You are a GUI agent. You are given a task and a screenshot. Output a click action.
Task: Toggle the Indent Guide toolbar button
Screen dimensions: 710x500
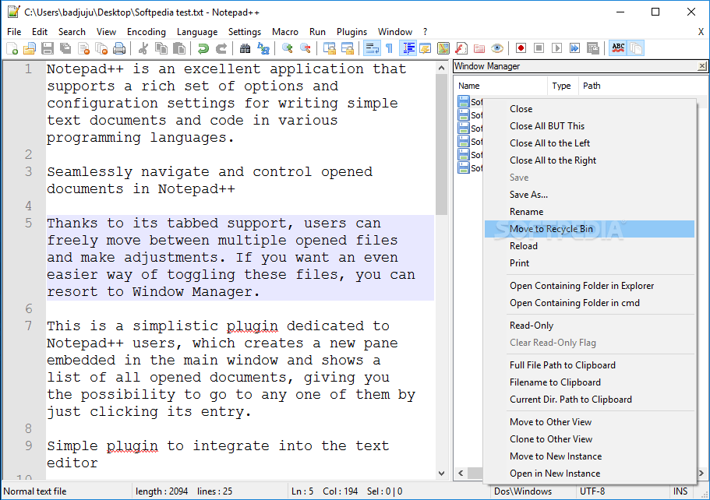pyautogui.click(x=408, y=48)
